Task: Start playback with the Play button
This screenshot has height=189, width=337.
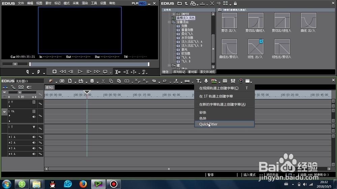Action: coord(80,72)
